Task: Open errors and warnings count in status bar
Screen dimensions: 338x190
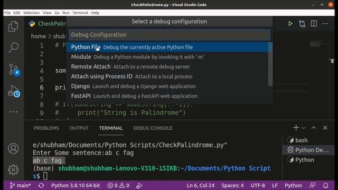Action: [118, 185]
